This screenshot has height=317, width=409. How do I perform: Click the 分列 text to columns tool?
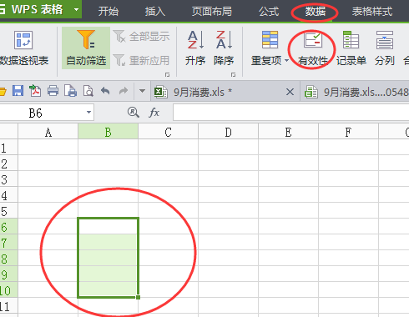tap(385, 48)
